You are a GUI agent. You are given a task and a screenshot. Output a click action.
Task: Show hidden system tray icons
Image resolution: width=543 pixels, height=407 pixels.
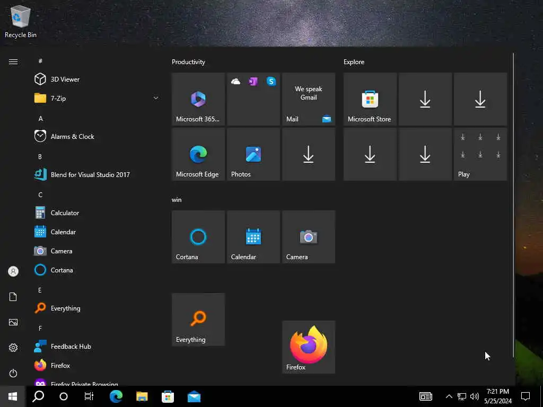449,396
